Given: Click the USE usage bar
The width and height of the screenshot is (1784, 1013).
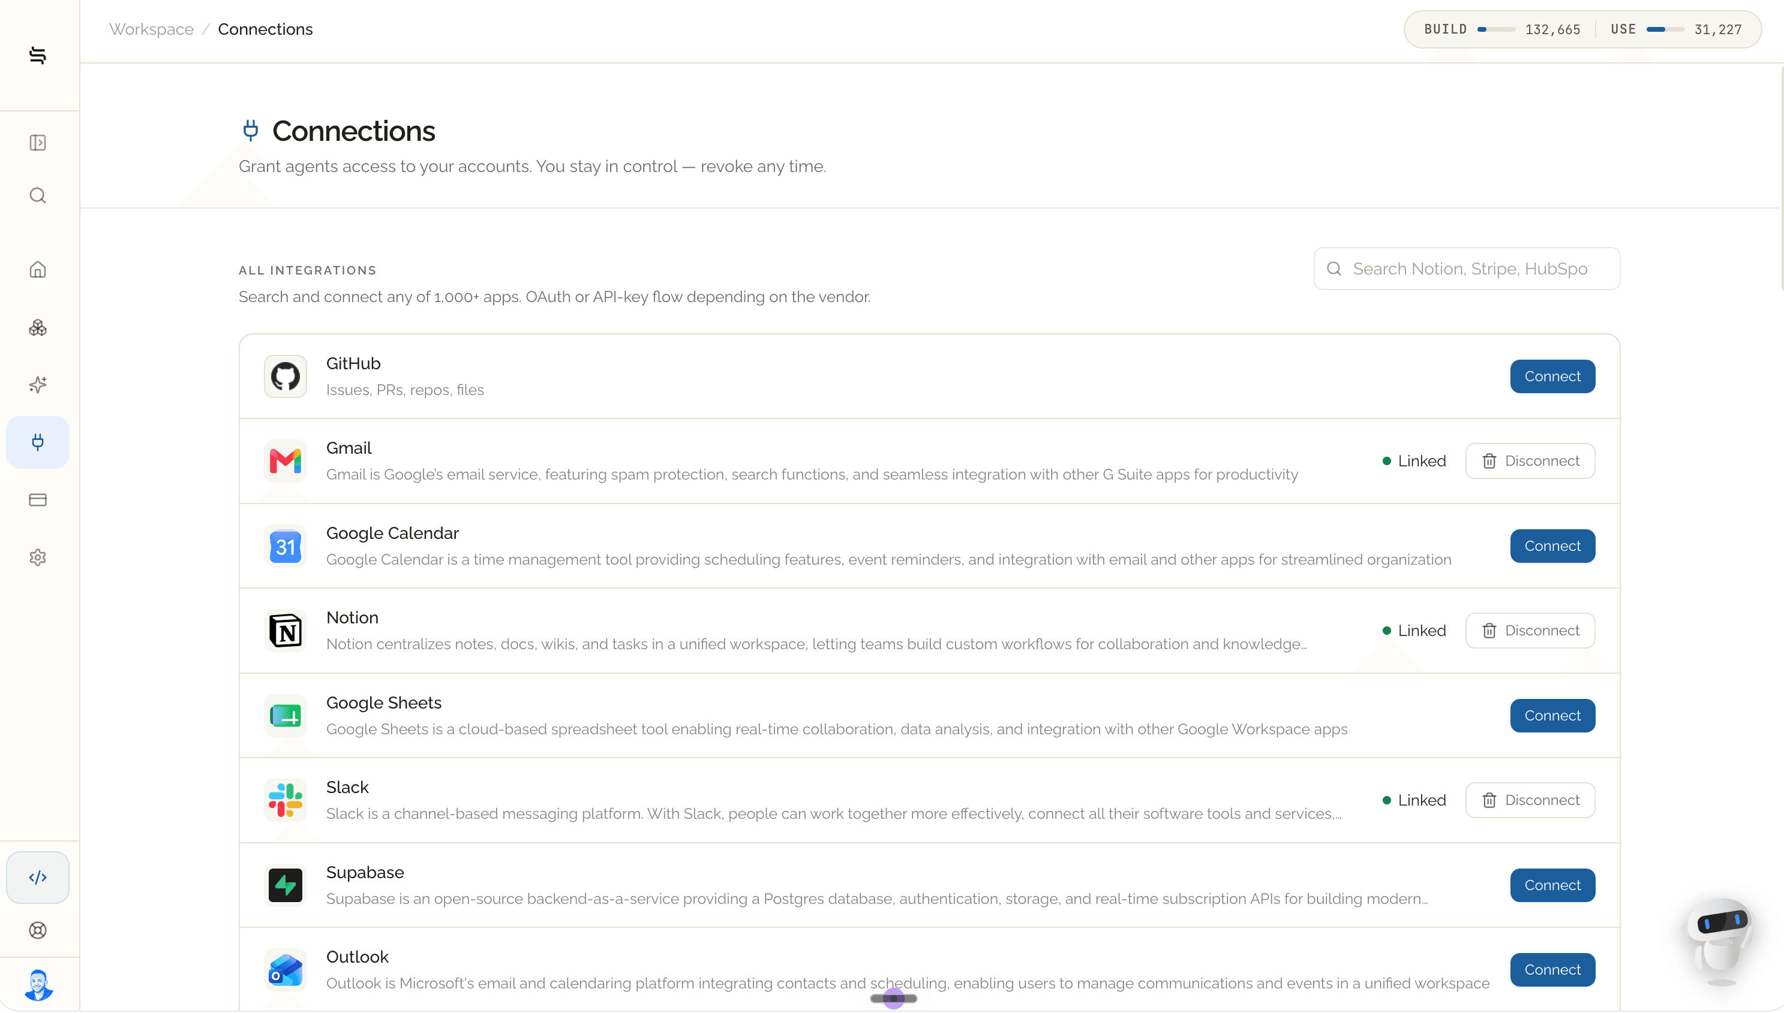Looking at the screenshot, I should coord(1665,29).
